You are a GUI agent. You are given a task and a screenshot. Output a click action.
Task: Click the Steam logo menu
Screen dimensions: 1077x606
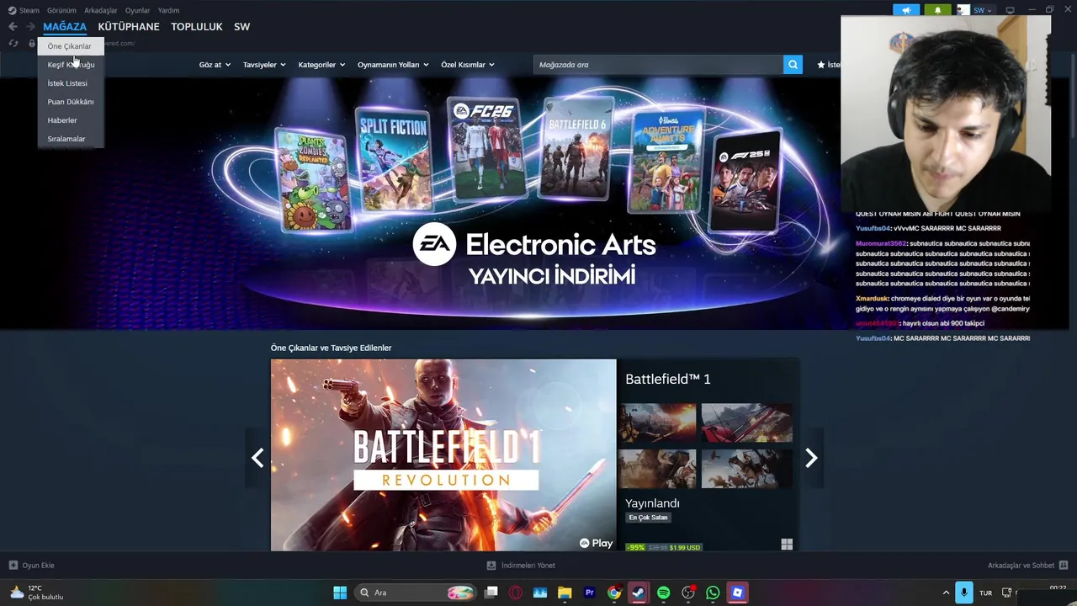12,10
